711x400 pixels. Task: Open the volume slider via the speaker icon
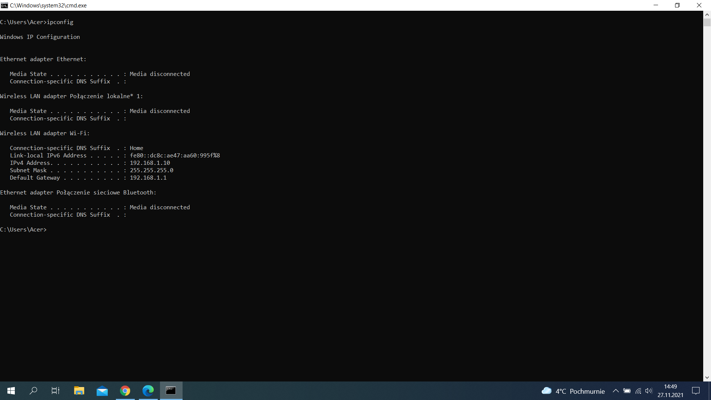[x=649, y=391]
